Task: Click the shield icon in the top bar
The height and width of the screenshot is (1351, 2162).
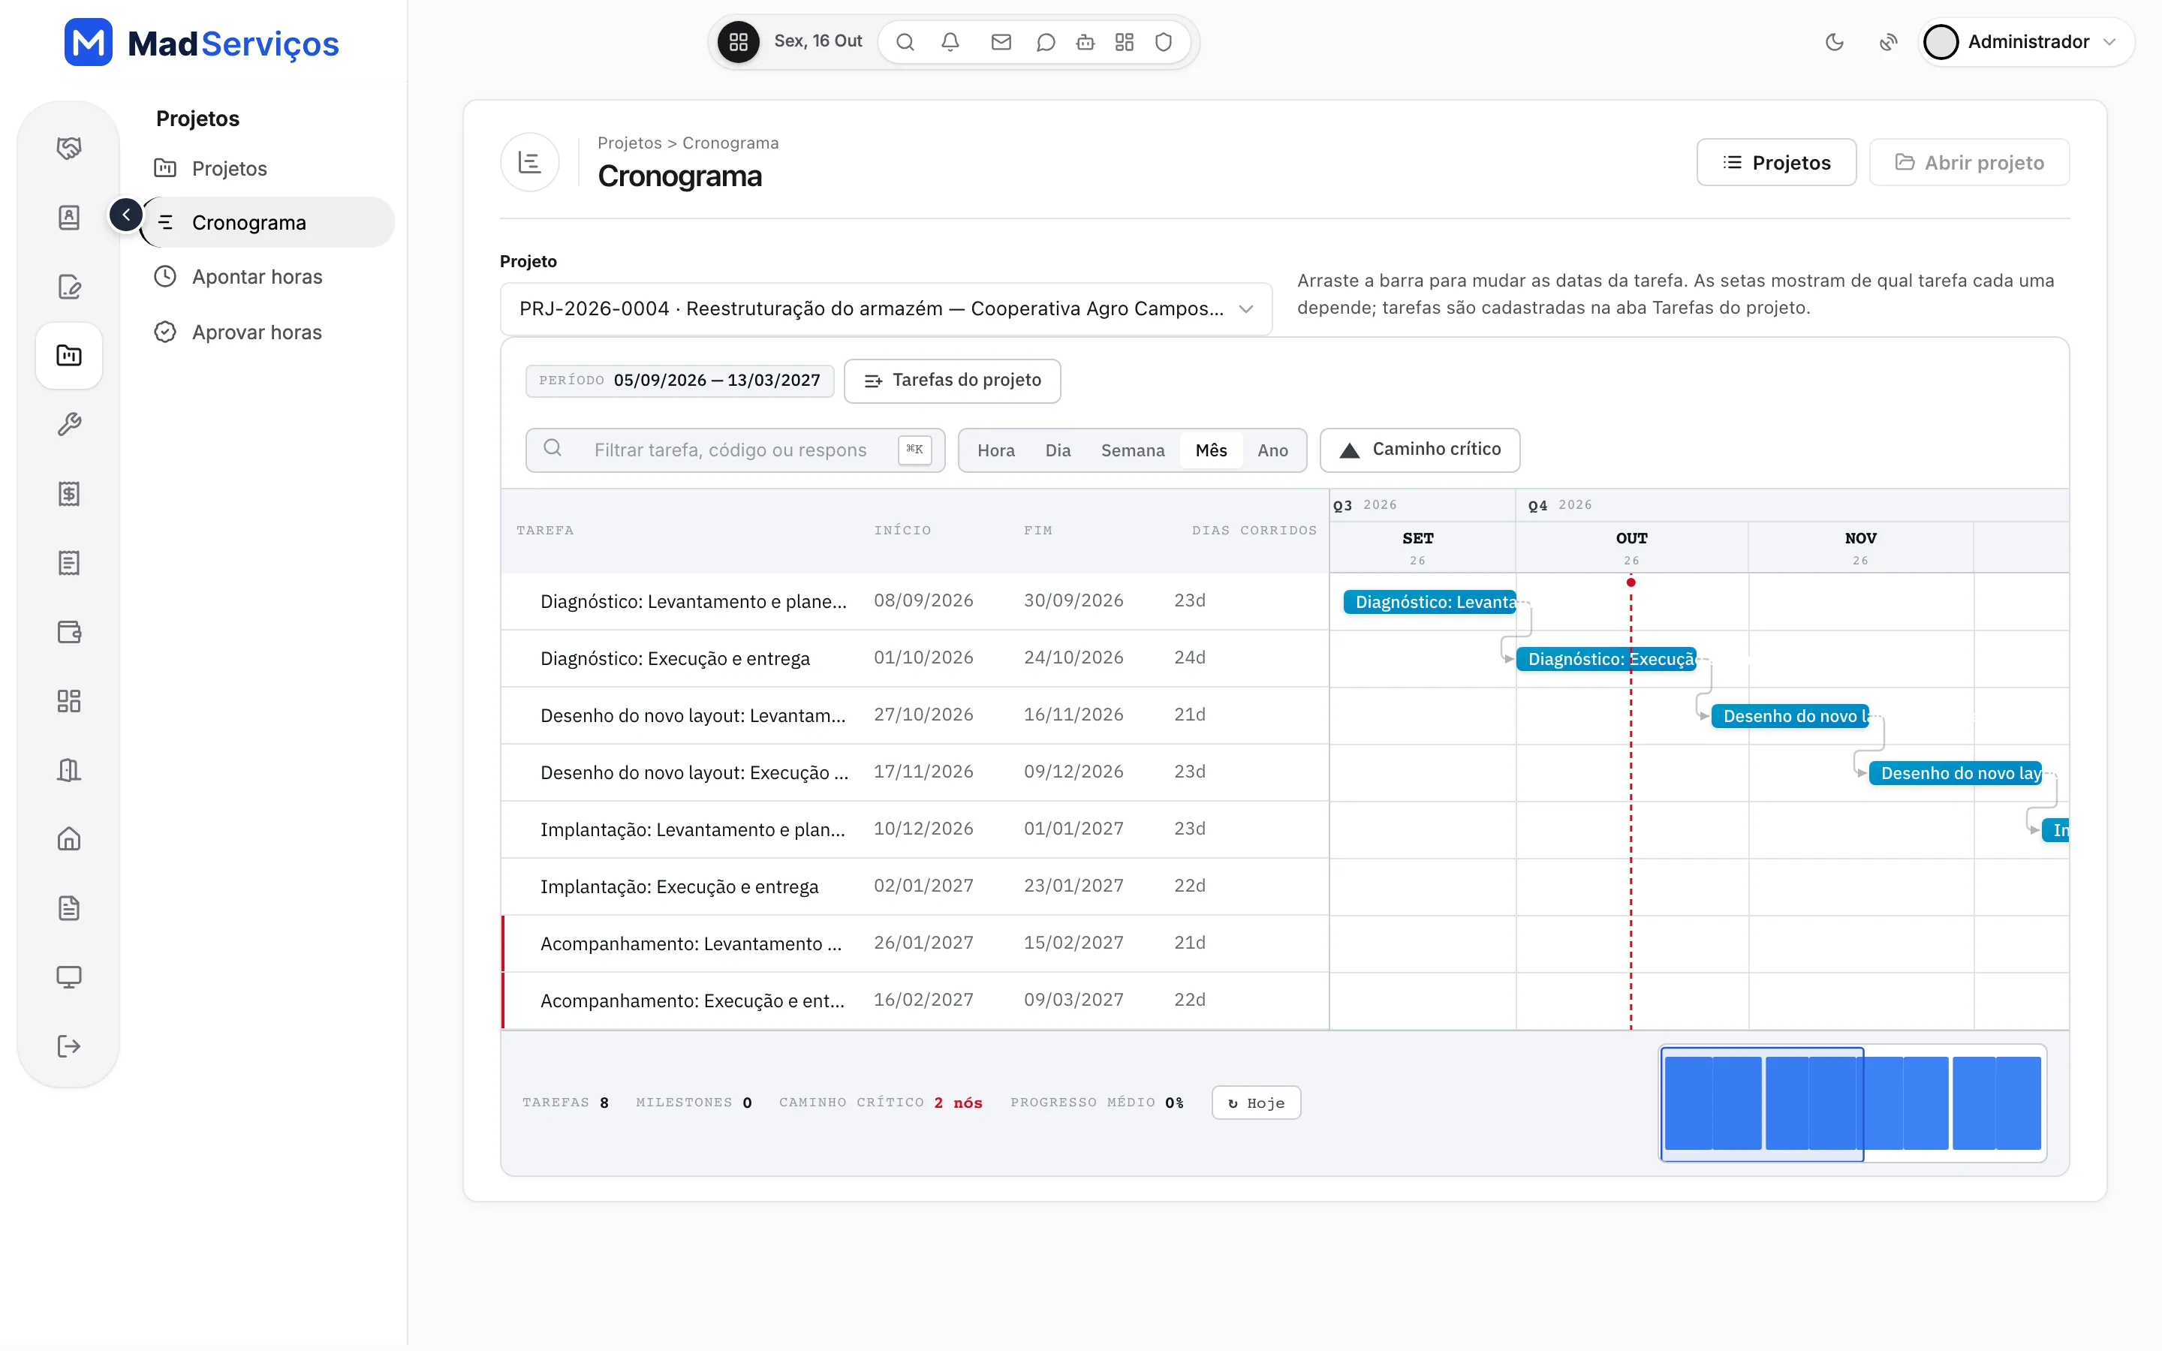Action: [x=1163, y=42]
